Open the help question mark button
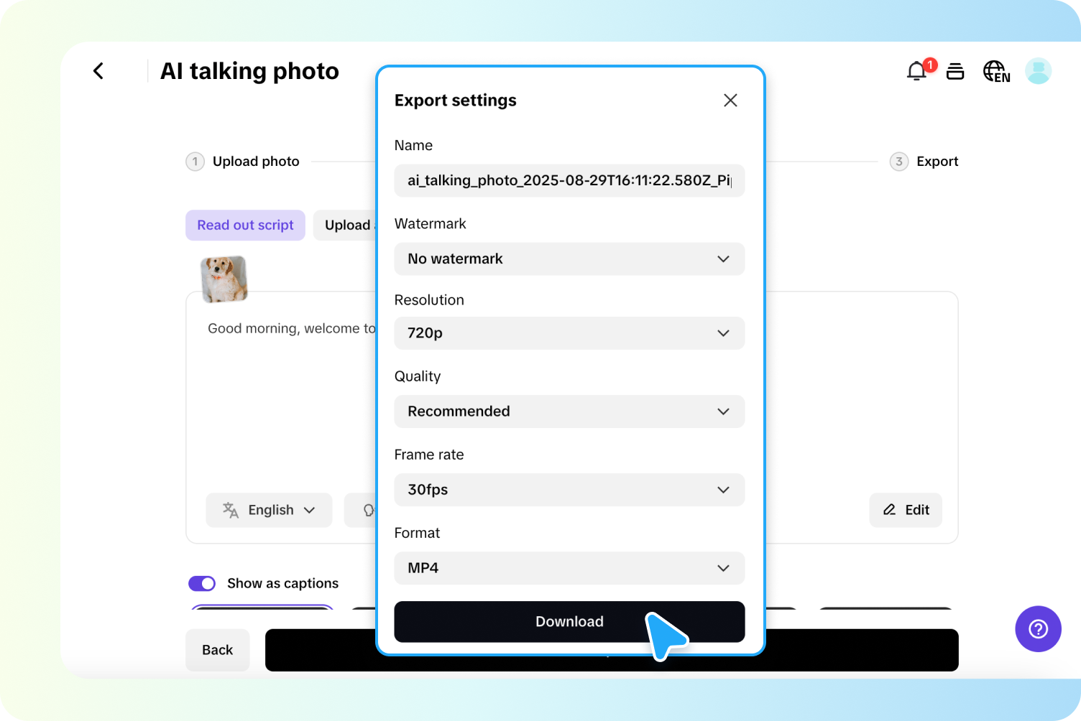Viewport: 1081px width, 721px height. click(x=1038, y=629)
